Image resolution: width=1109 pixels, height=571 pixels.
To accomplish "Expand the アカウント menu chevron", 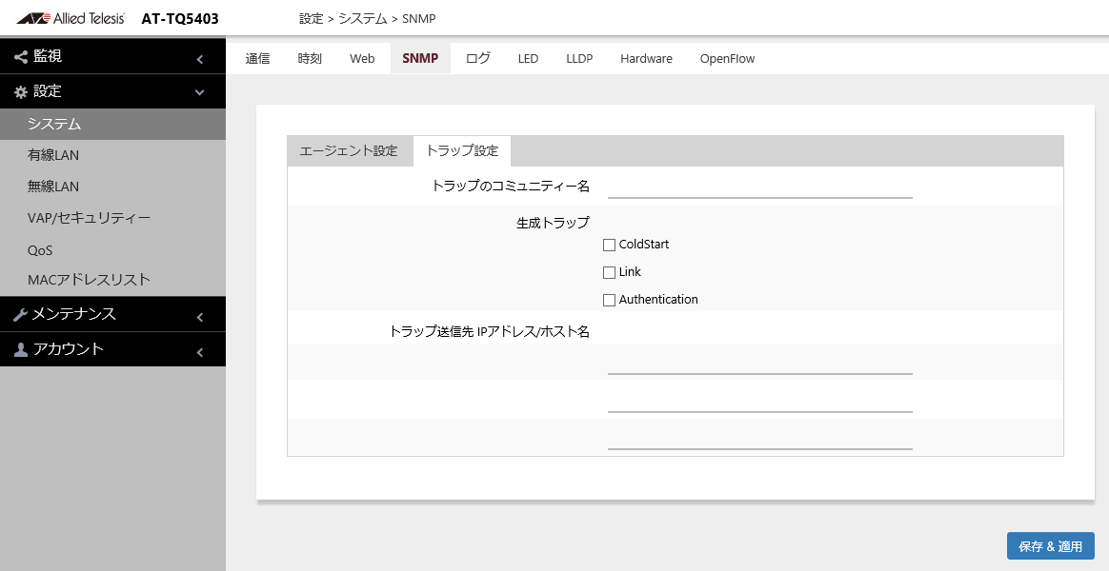I will tap(200, 352).
